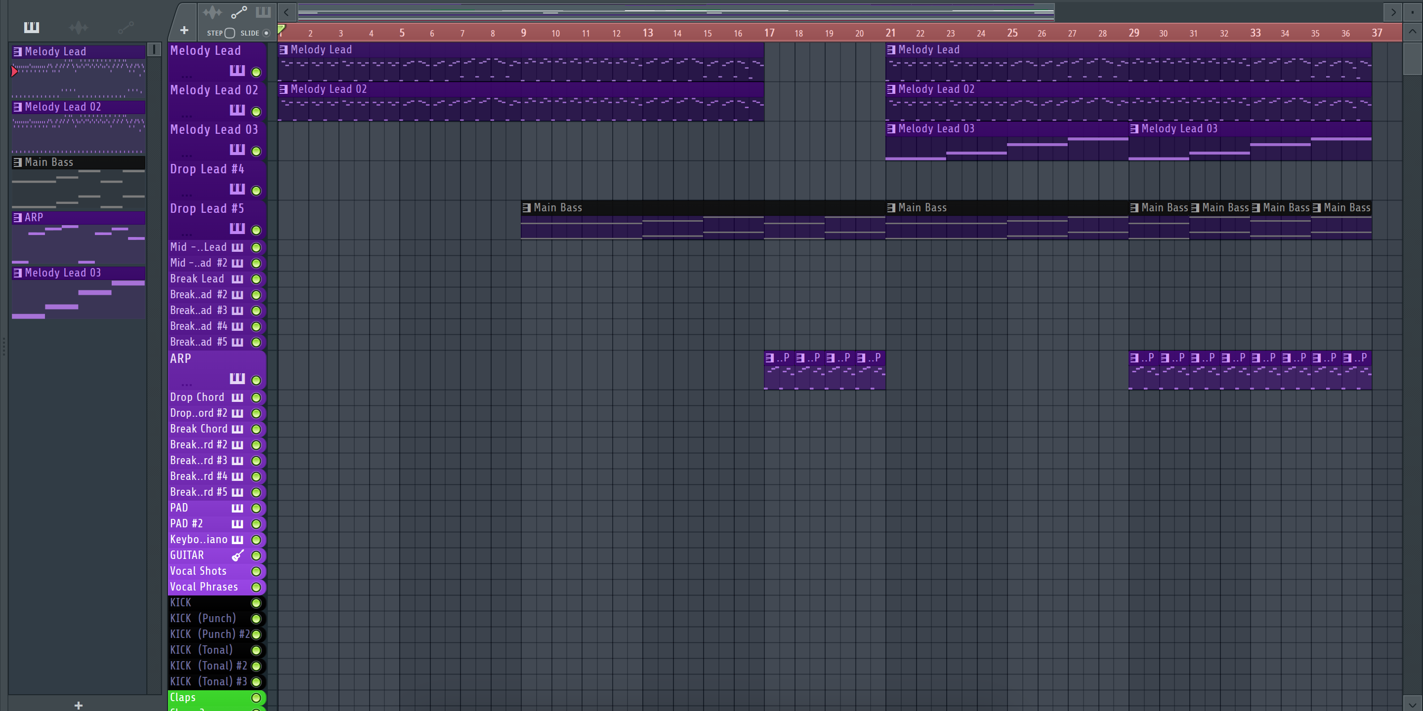The width and height of the screenshot is (1423, 711).
Task: Select the KICK (Punch) track header
Action: pos(217,618)
